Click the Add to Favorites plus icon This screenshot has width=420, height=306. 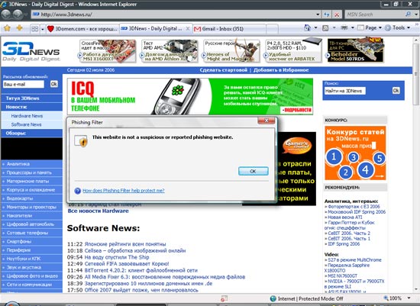coord(19,28)
